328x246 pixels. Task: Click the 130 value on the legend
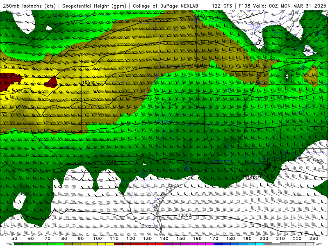tap(148, 239)
